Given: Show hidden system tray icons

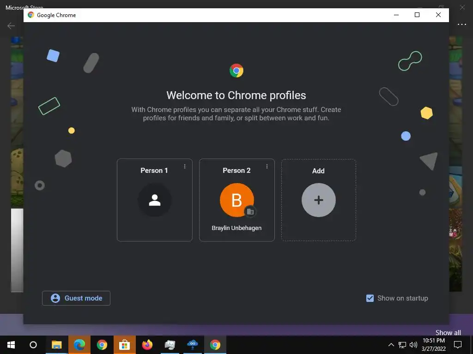Looking at the screenshot, I should (x=391, y=345).
